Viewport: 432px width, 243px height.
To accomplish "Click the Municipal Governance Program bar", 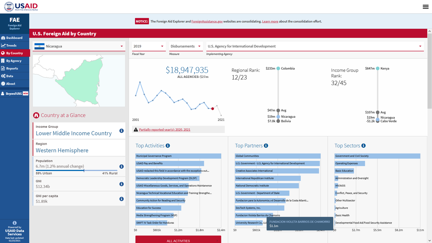I will click(178, 156).
